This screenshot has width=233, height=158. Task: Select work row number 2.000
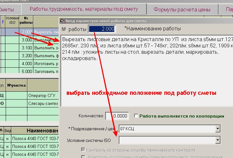[26, 32]
